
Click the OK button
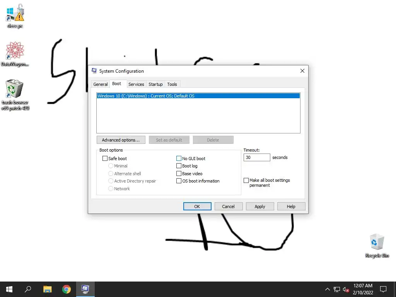197,207
